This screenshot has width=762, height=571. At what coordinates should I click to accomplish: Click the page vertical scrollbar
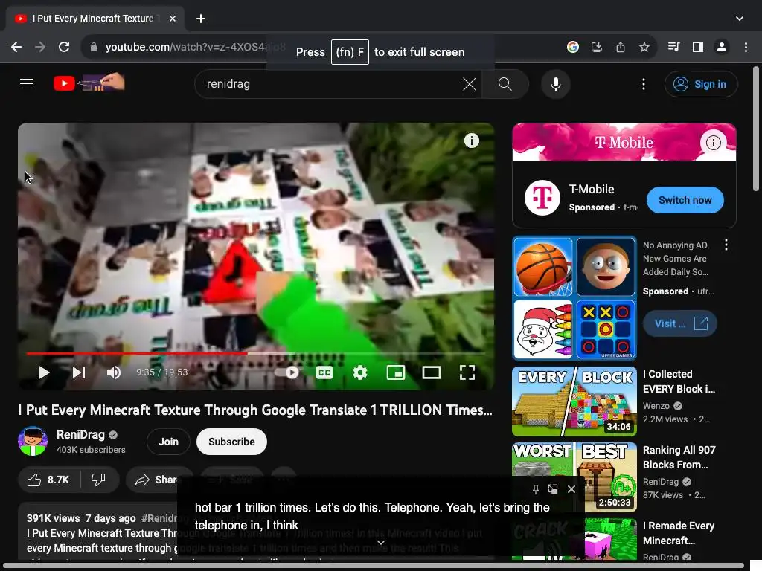pos(756,128)
